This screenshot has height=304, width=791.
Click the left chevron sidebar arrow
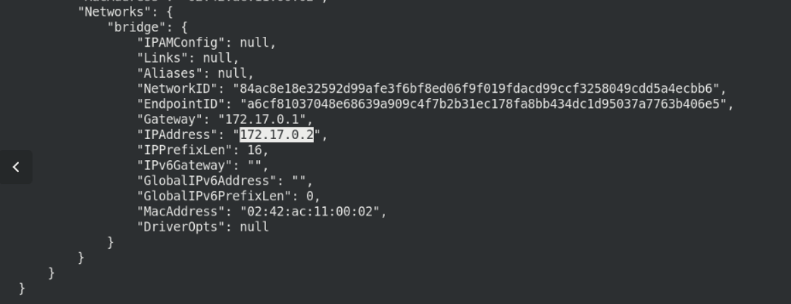click(x=16, y=167)
